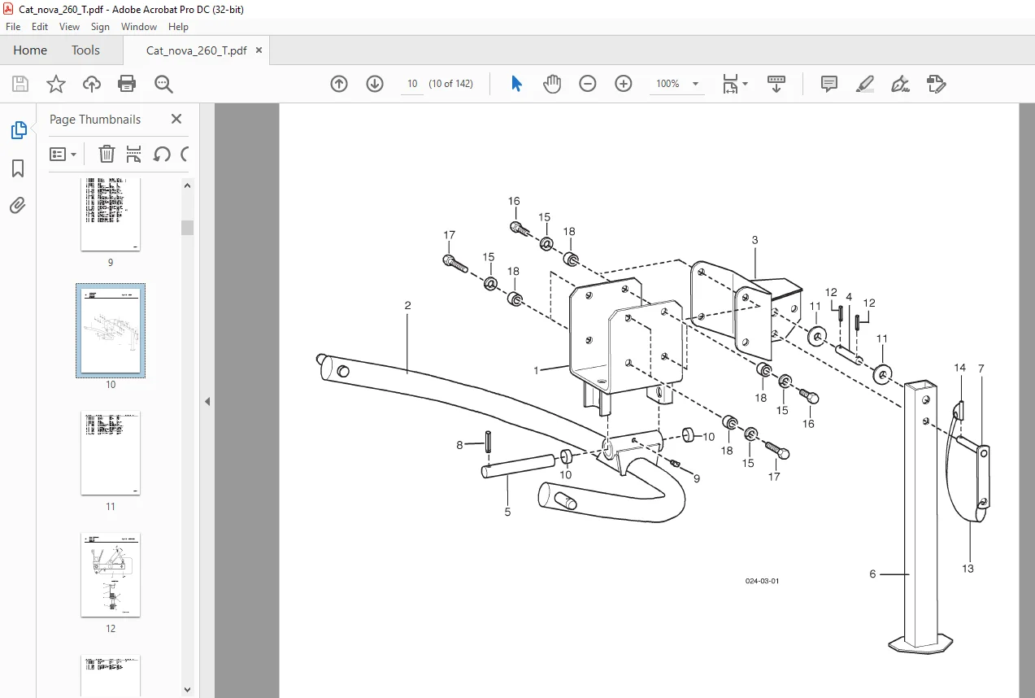
Task: Open the Help menu
Action: click(x=178, y=27)
